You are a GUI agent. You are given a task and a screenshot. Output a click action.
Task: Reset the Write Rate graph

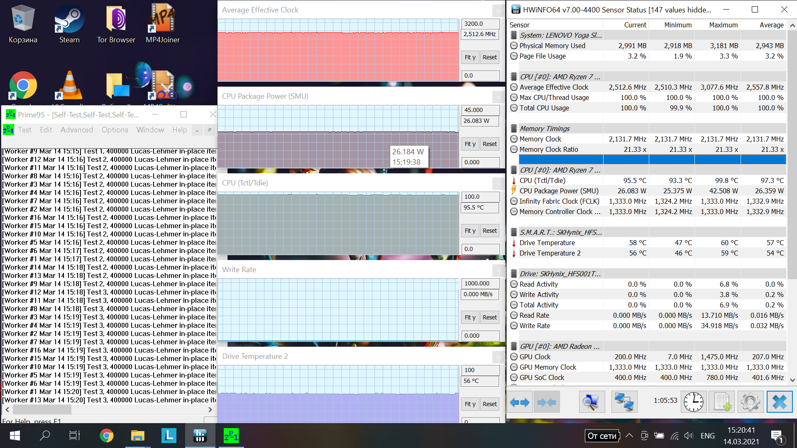[x=490, y=317]
